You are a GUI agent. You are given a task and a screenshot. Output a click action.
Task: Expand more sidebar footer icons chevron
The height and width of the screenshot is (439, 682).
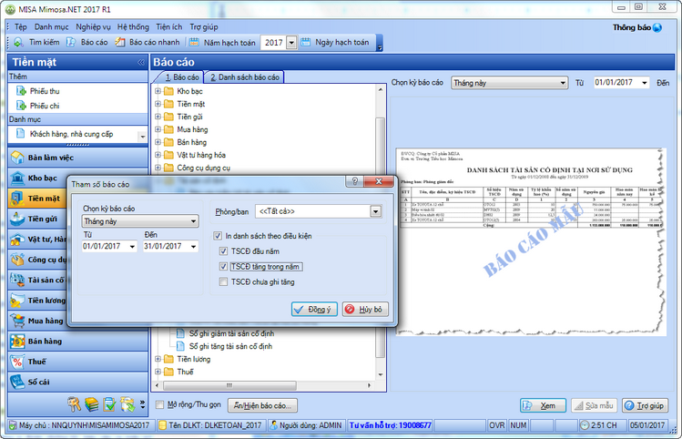[x=142, y=404]
